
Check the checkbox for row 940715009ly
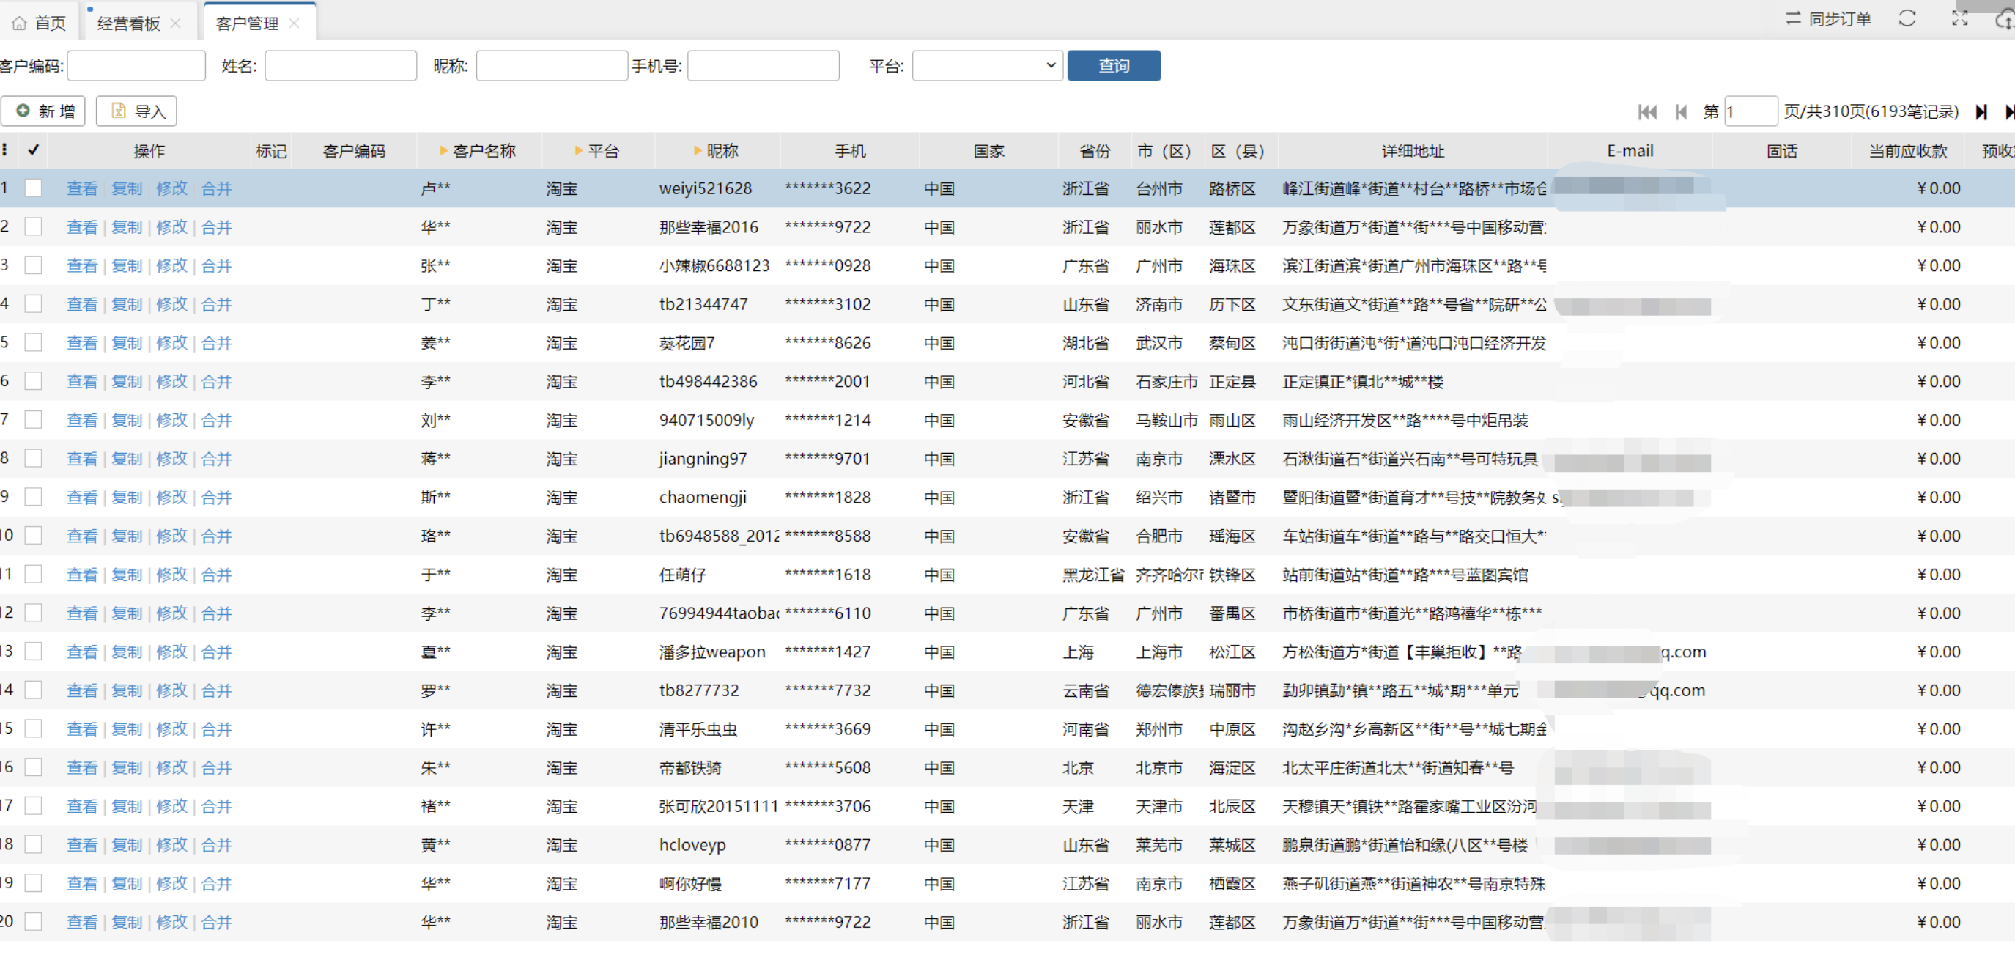33,420
